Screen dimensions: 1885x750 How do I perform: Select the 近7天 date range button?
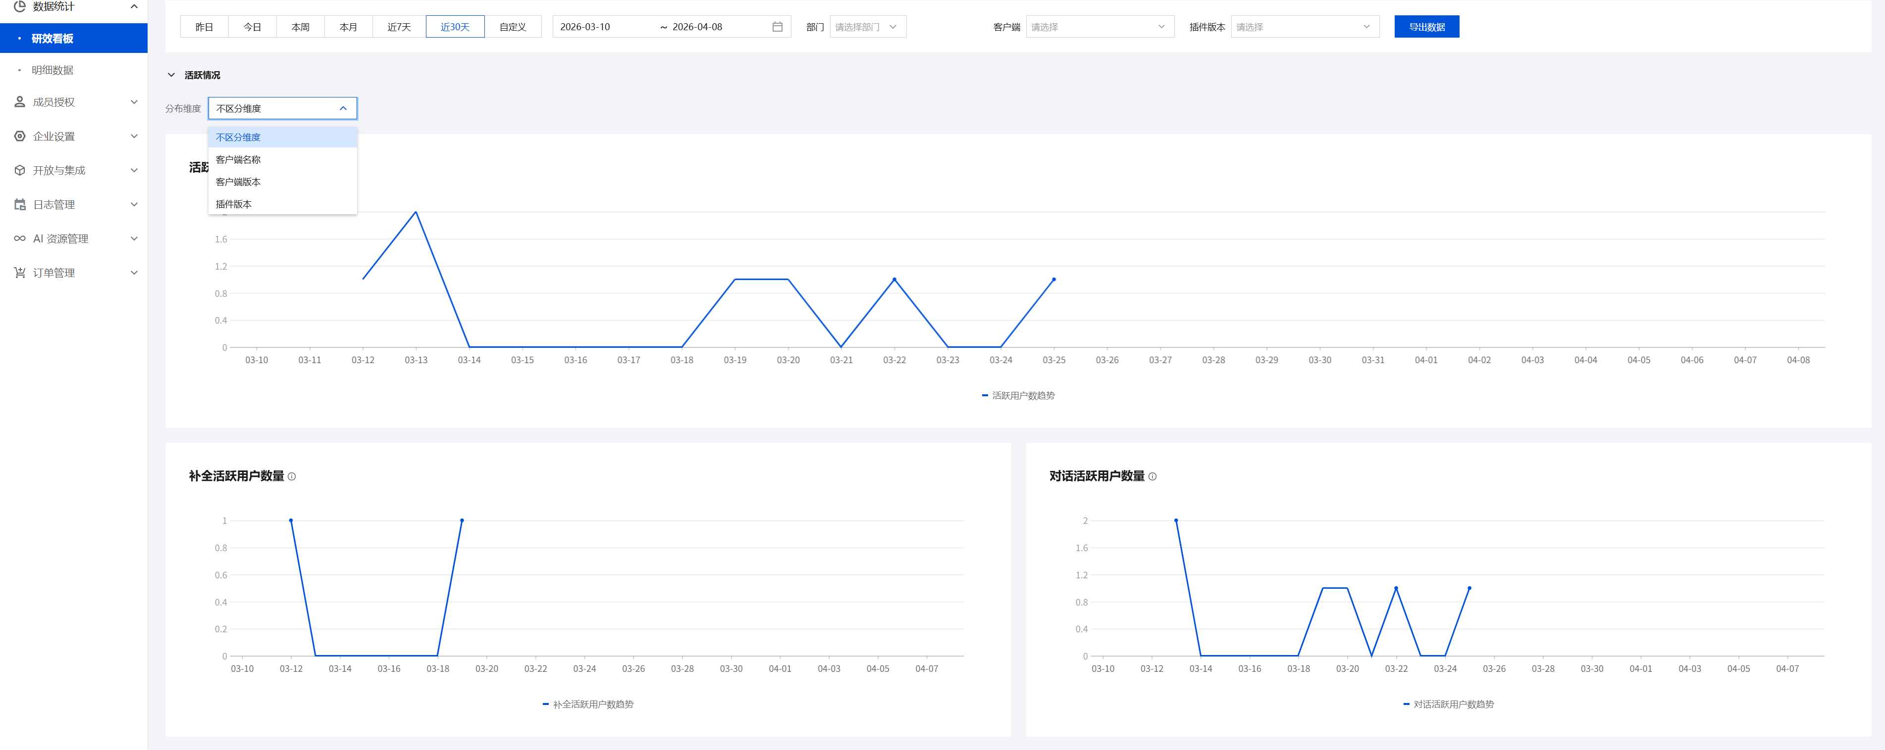[399, 27]
